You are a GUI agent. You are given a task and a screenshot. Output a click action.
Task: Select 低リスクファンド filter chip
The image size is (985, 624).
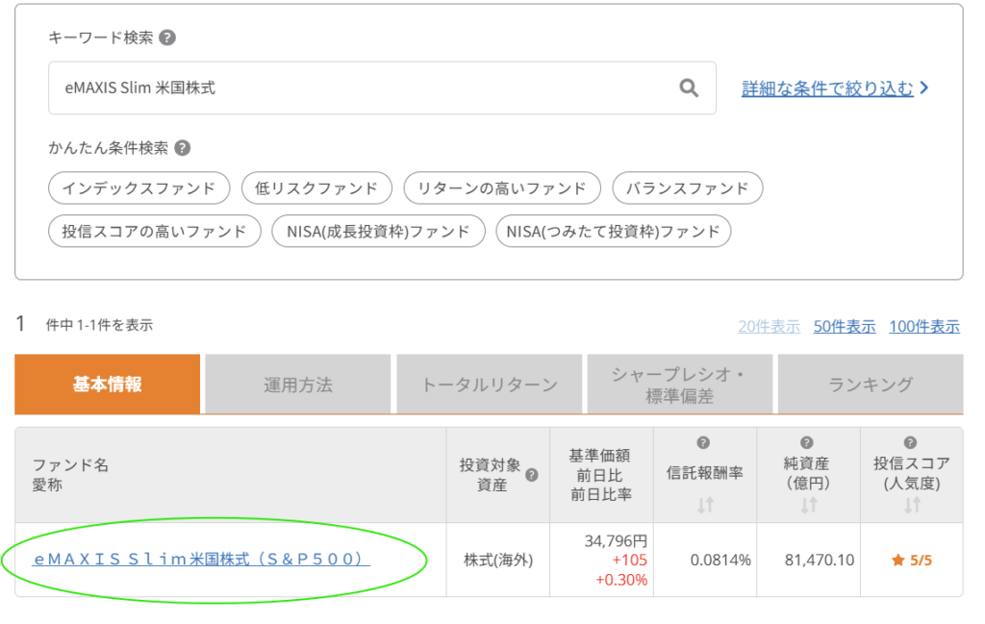[x=316, y=187]
